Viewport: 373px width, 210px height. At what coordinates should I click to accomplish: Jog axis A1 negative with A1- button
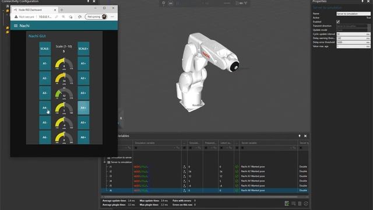[x=45, y=64]
